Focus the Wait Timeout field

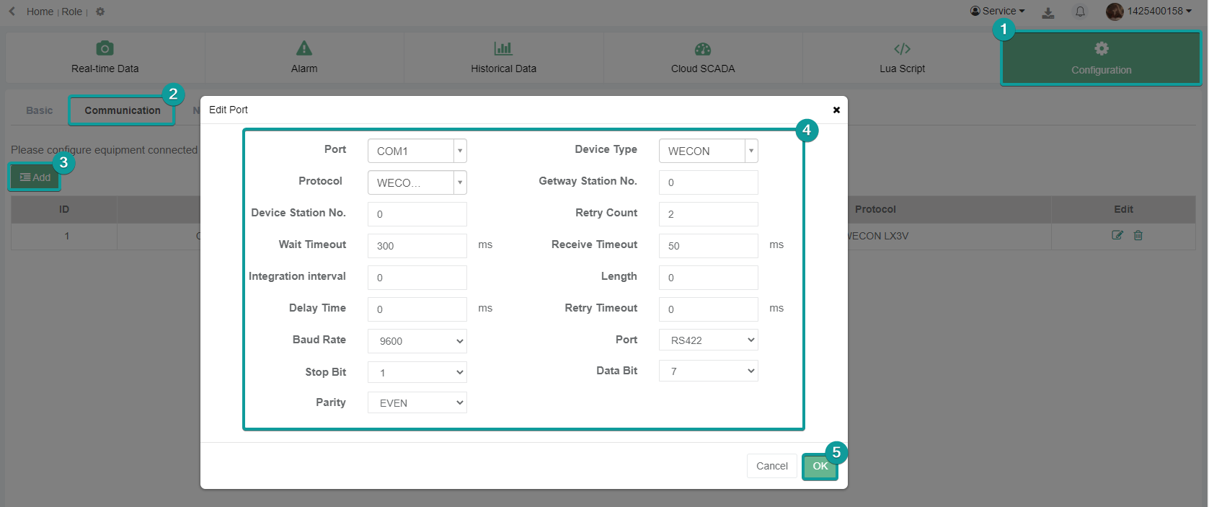(417, 246)
